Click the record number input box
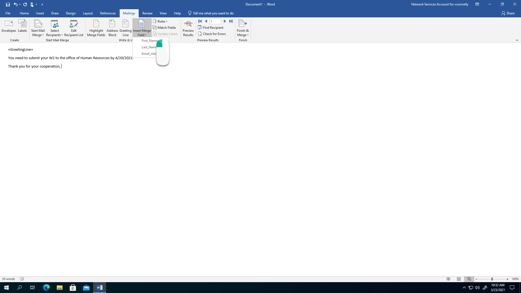Screen dimensions: 521x293 215,21
